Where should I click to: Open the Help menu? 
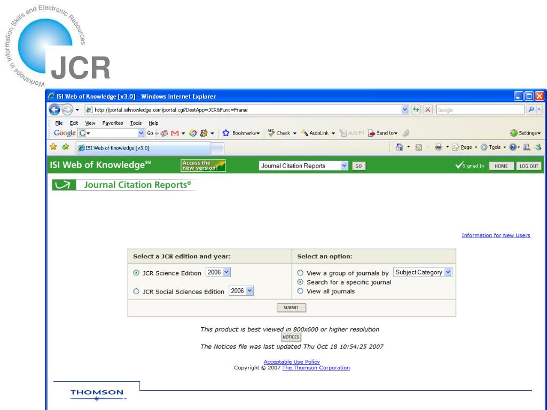pyautogui.click(x=153, y=123)
